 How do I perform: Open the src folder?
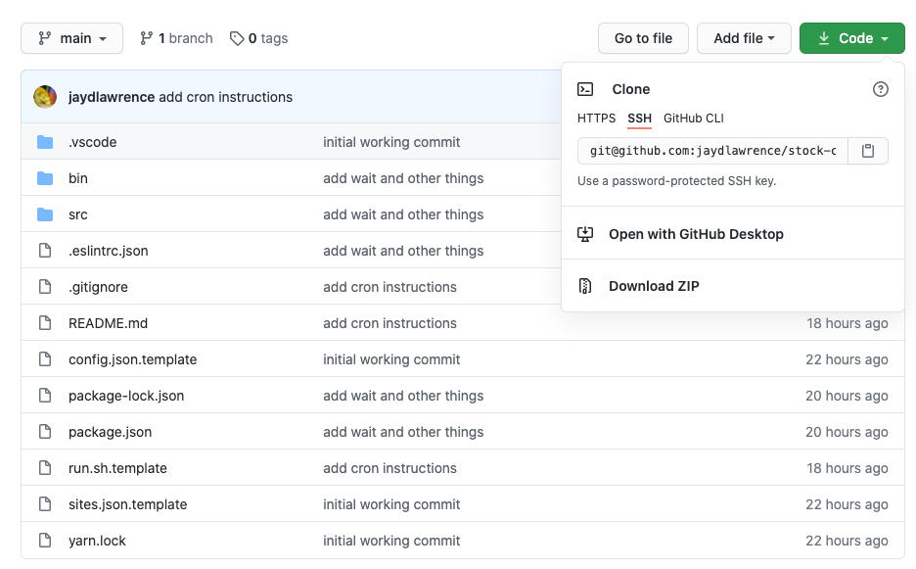77,214
